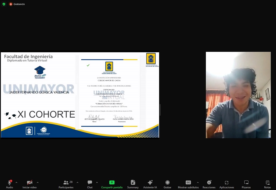
Task: Click the Grabando recording indicator
Action: point(17,4)
